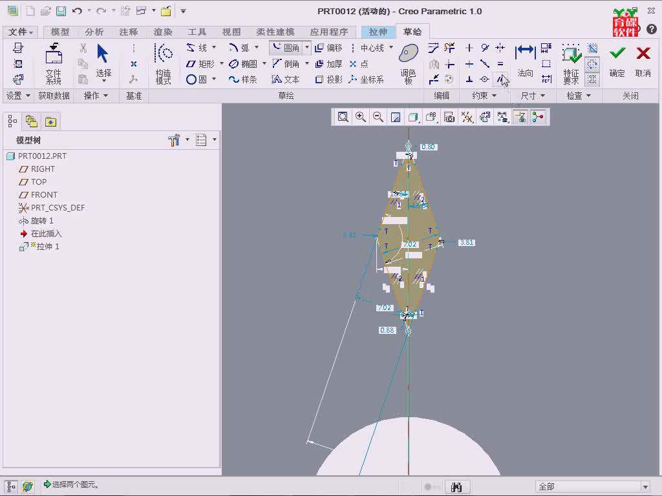
Task: Open the Arc (弧) dropdown arrow
Action: (x=256, y=47)
